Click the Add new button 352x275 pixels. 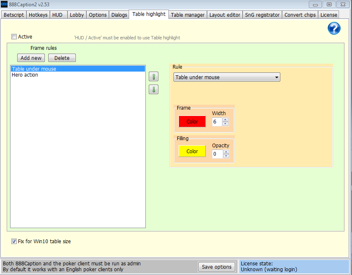click(31, 57)
